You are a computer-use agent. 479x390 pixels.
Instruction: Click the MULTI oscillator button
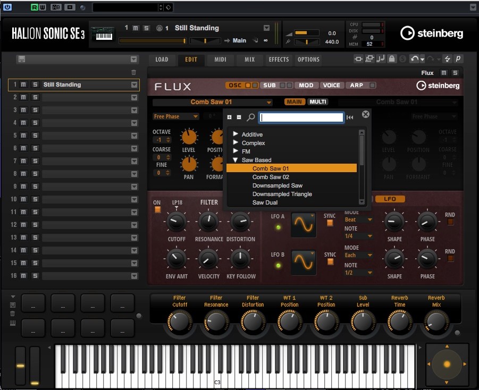coord(318,102)
